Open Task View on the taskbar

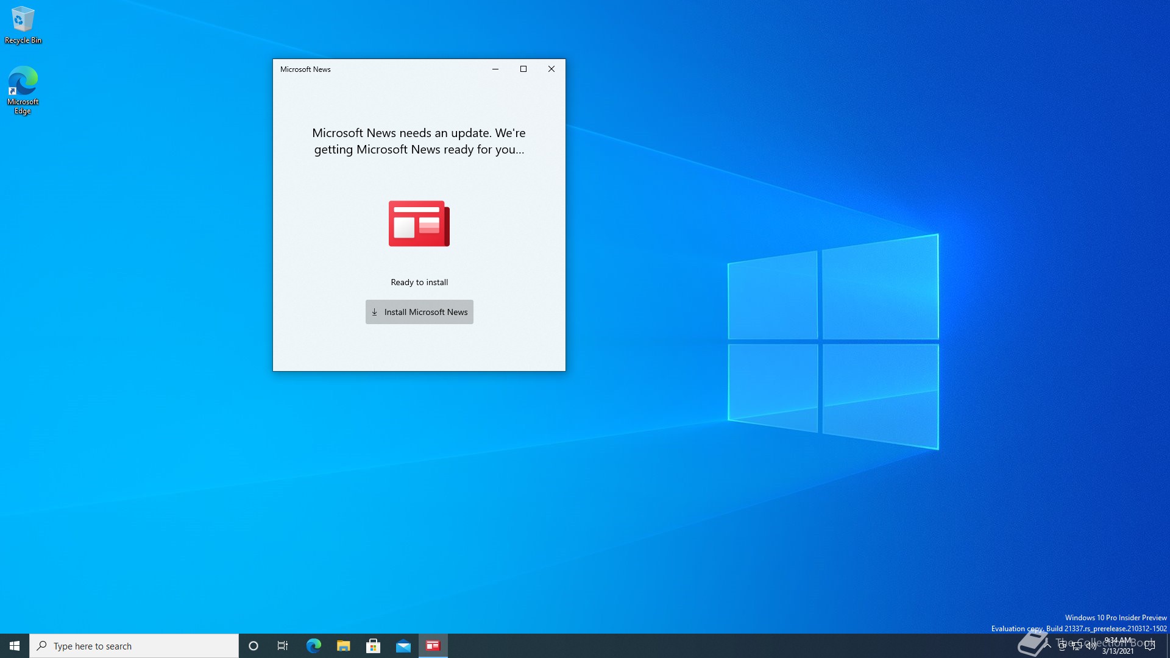[283, 646]
